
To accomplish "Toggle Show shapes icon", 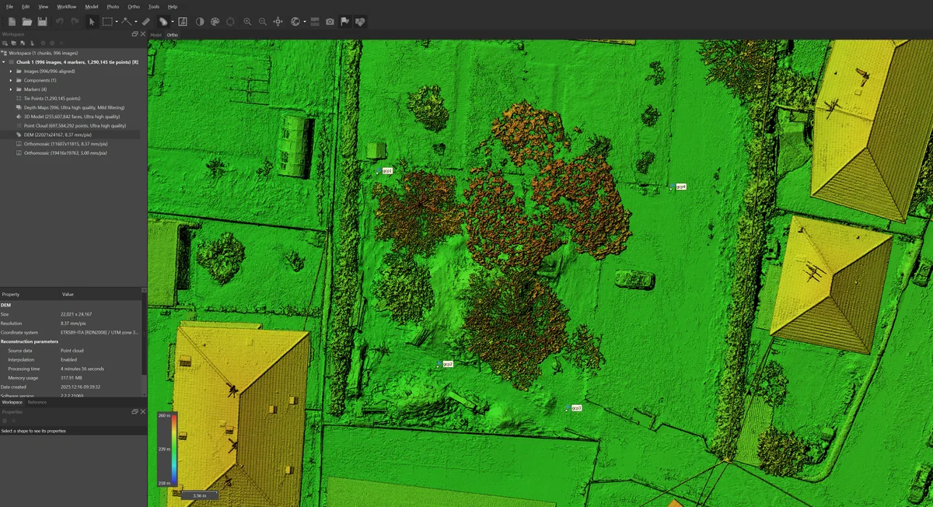I will (360, 22).
